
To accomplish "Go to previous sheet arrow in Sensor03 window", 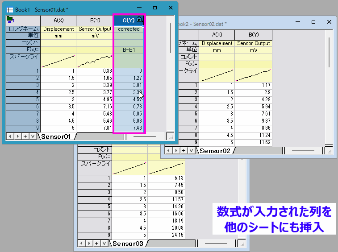I will coord(81,244).
